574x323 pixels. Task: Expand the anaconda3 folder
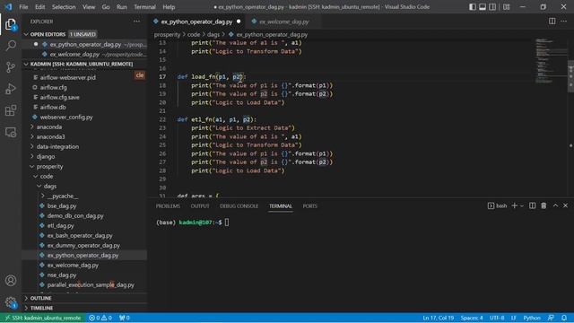(x=50, y=136)
